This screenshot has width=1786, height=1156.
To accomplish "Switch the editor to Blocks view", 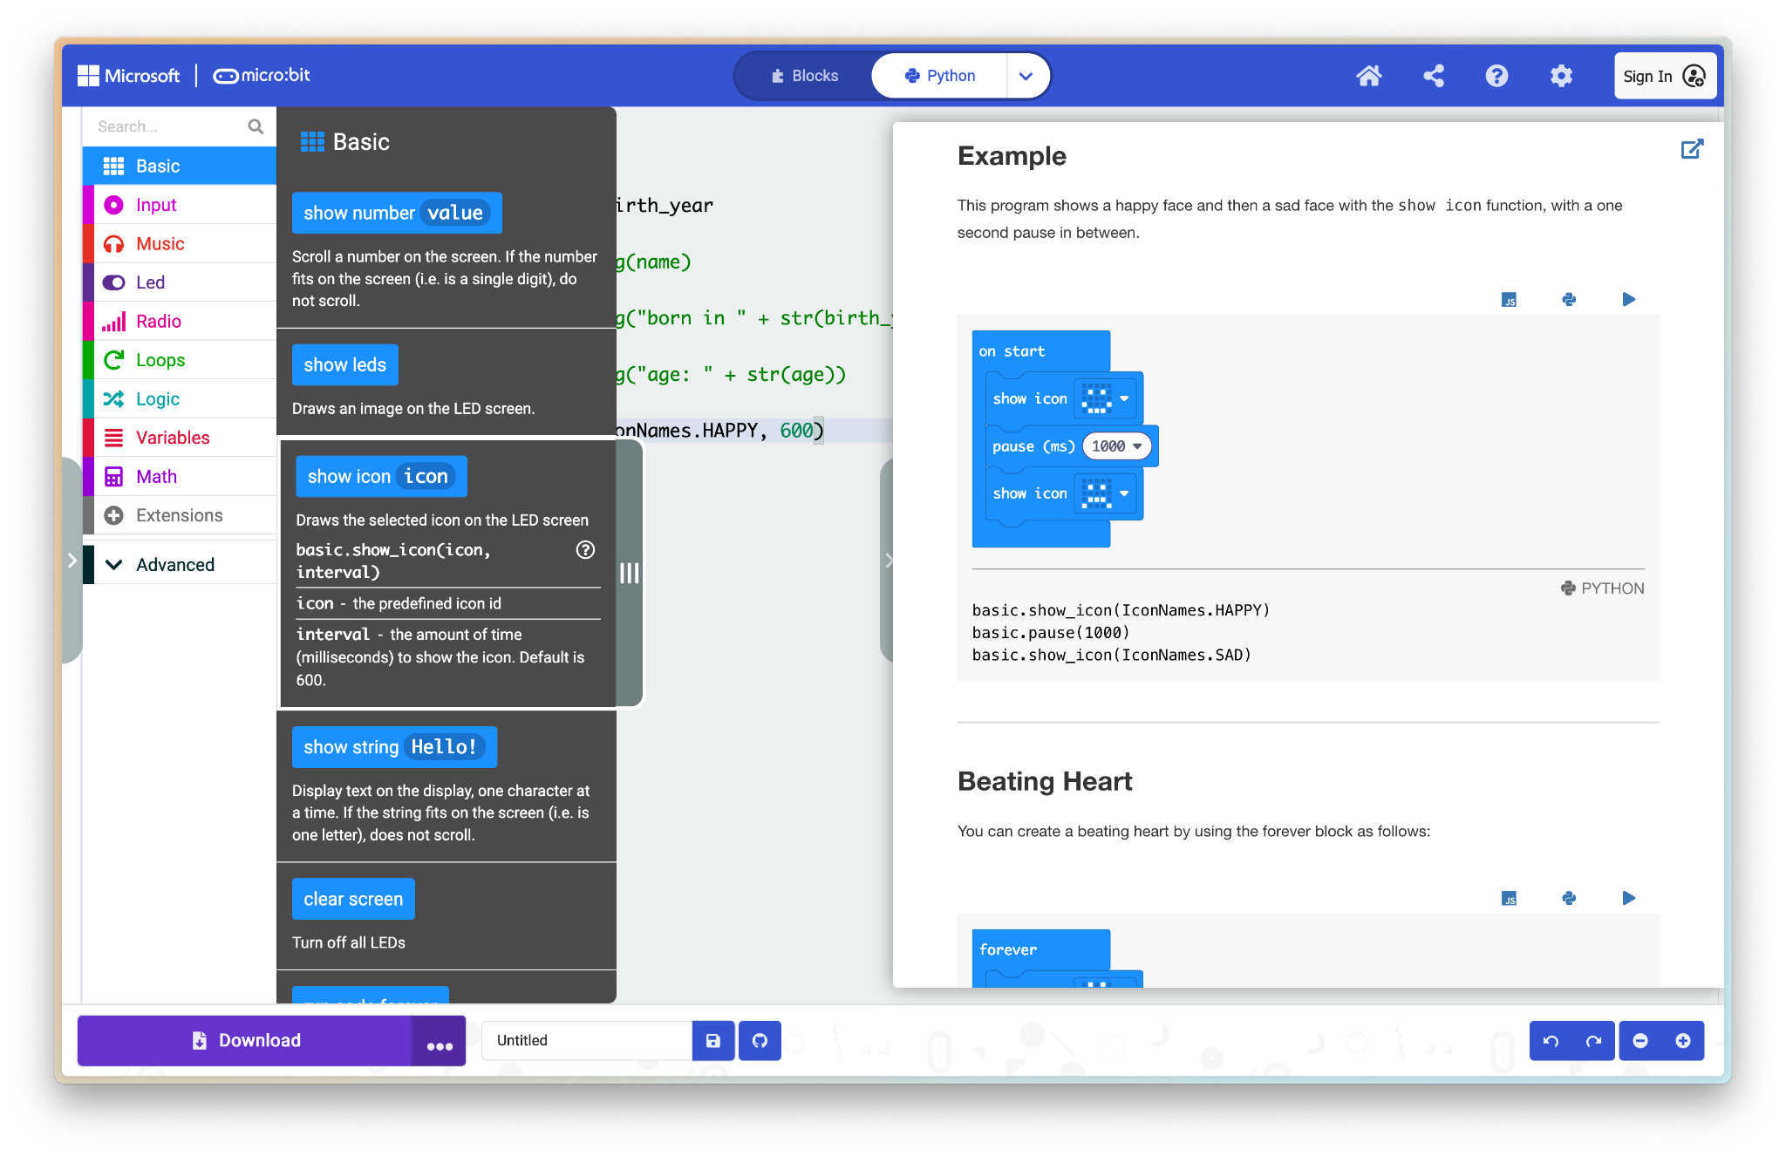I will coord(804,76).
